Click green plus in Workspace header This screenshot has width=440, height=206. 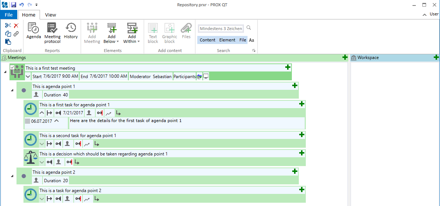pyautogui.click(x=436, y=58)
